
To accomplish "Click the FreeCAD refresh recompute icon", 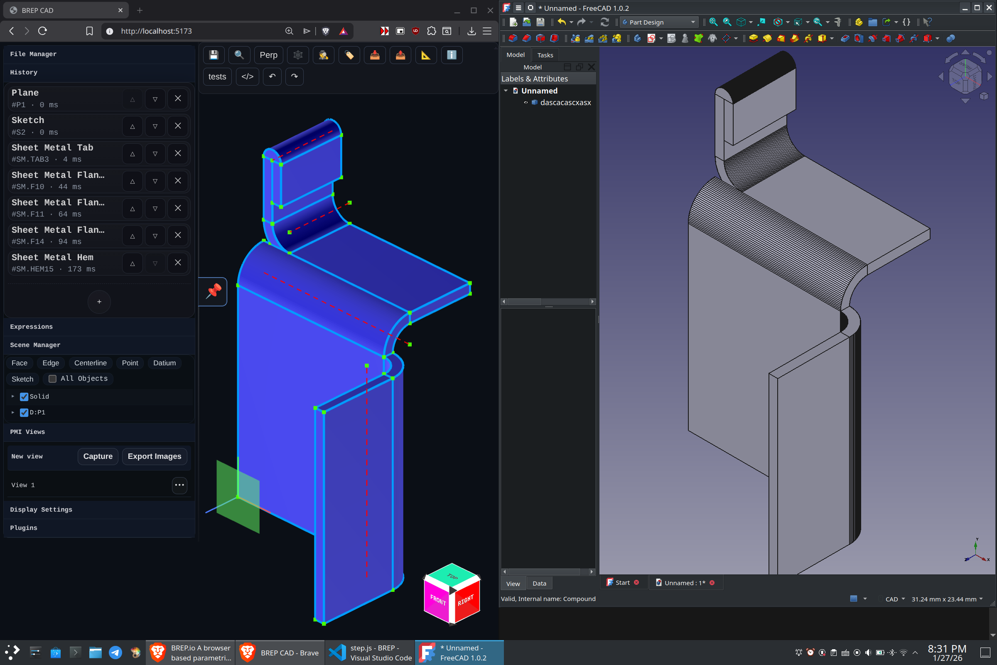I will pos(604,22).
